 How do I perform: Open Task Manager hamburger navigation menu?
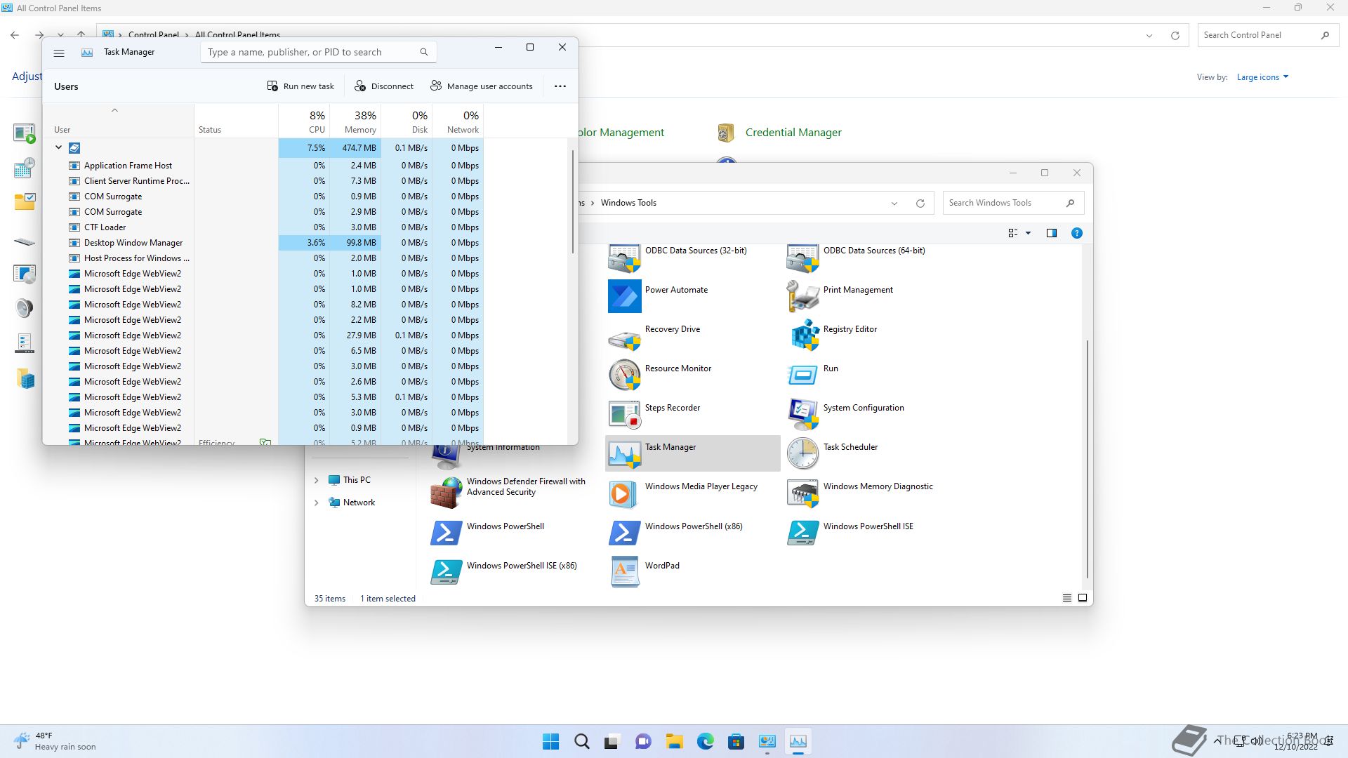(x=59, y=53)
